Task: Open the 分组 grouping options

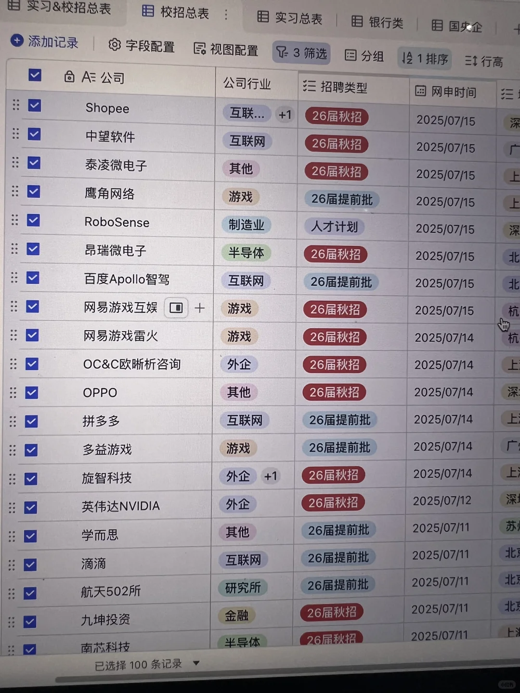Action: 364,56
